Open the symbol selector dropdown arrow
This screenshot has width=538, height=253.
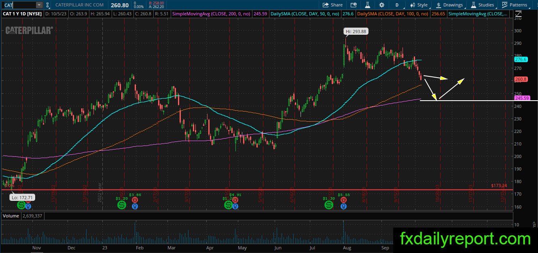(39, 5)
